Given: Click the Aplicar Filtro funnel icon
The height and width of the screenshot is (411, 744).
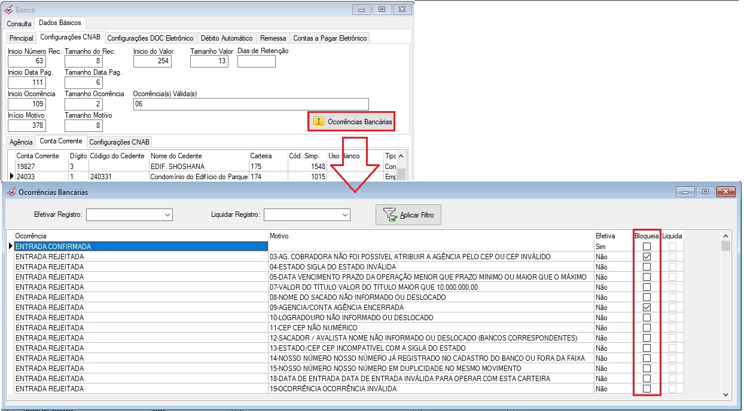Looking at the screenshot, I should [x=390, y=215].
